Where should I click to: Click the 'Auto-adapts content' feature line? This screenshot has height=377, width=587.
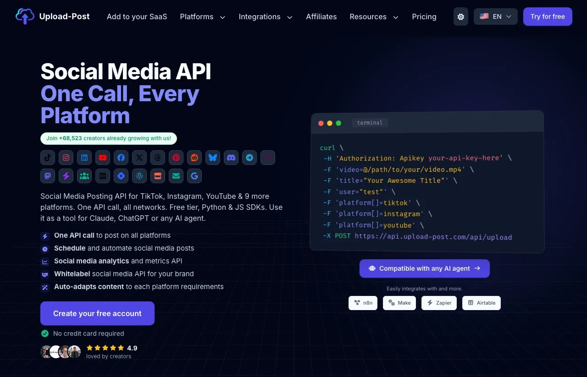[139, 287]
